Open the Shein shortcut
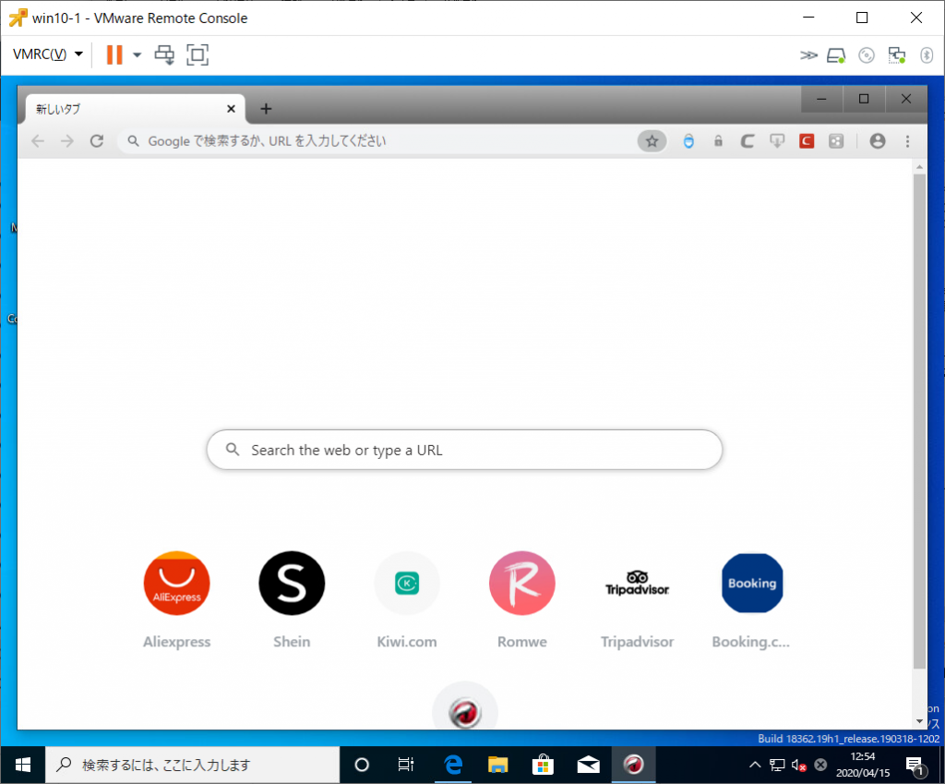This screenshot has width=945, height=784. (x=292, y=584)
